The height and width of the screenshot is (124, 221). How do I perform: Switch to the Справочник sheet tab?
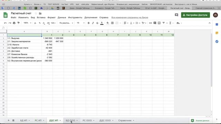[125, 121]
